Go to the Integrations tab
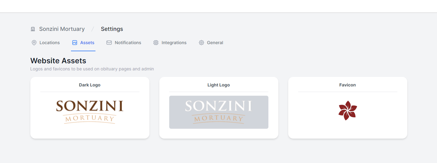The width and height of the screenshot is (437, 163). pyautogui.click(x=170, y=43)
